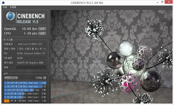Image resolution: width=174 pixels, height=105 pixels.
Task: Select rank 3 AMD Opteron entry
Action: (x=25, y=90)
